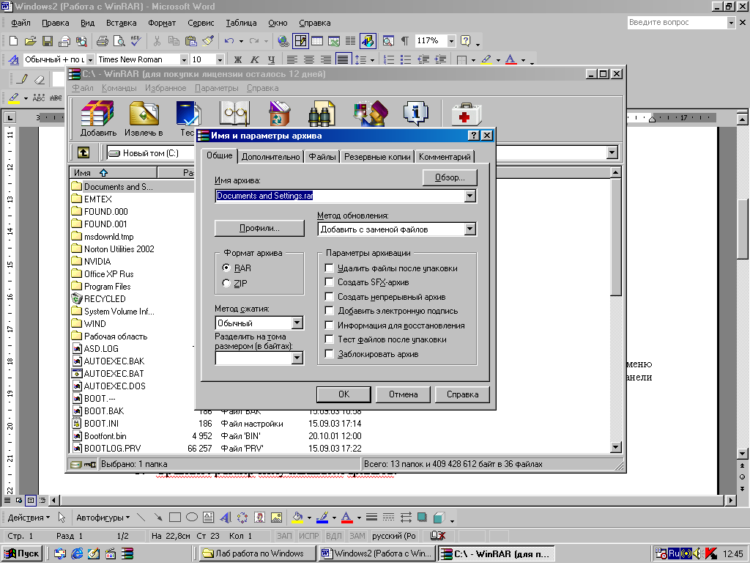750x563 pixels.
Task: Enable Добавить электронную подпись checkbox
Action: click(x=329, y=311)
